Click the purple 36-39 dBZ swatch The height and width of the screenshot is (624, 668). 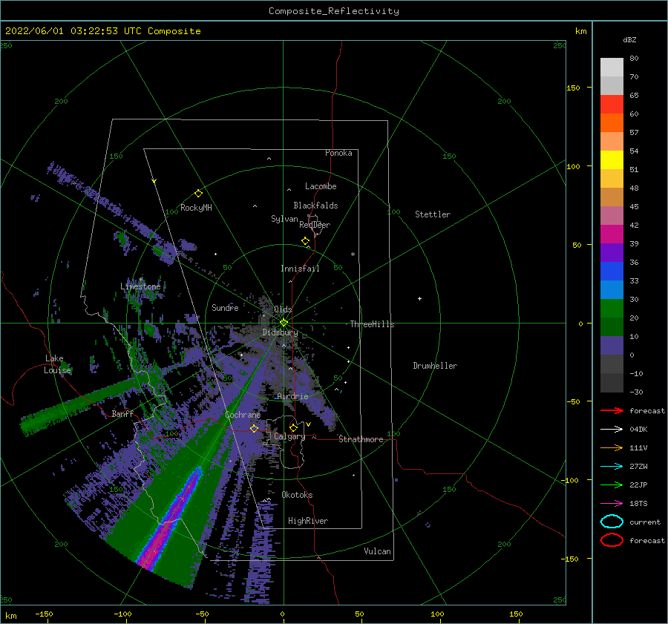(612, 253)
